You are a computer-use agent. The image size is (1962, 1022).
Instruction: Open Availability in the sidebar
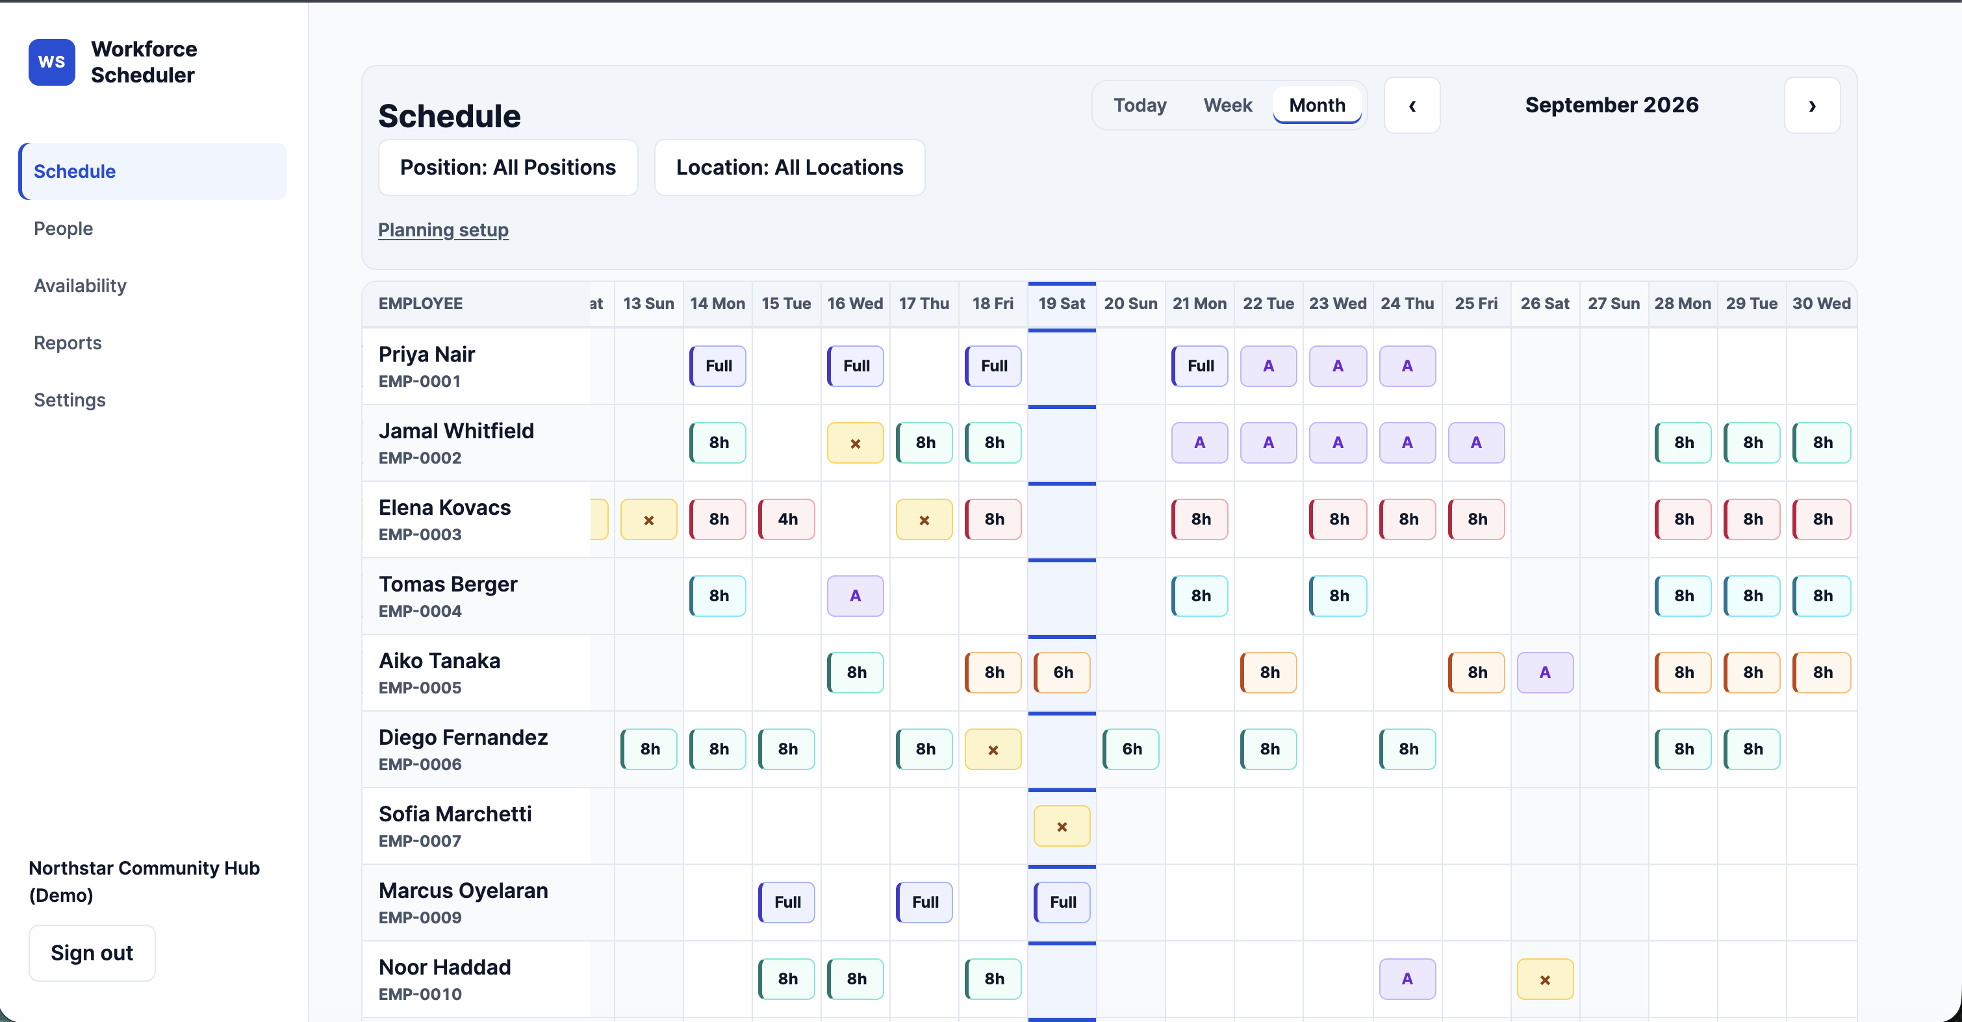click(153, 286)
